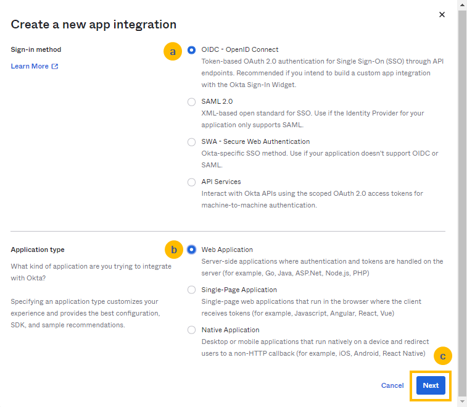Viewport: 467px width, 407px height.
Task: Click the Application type section label
Action: coord(38,250)
